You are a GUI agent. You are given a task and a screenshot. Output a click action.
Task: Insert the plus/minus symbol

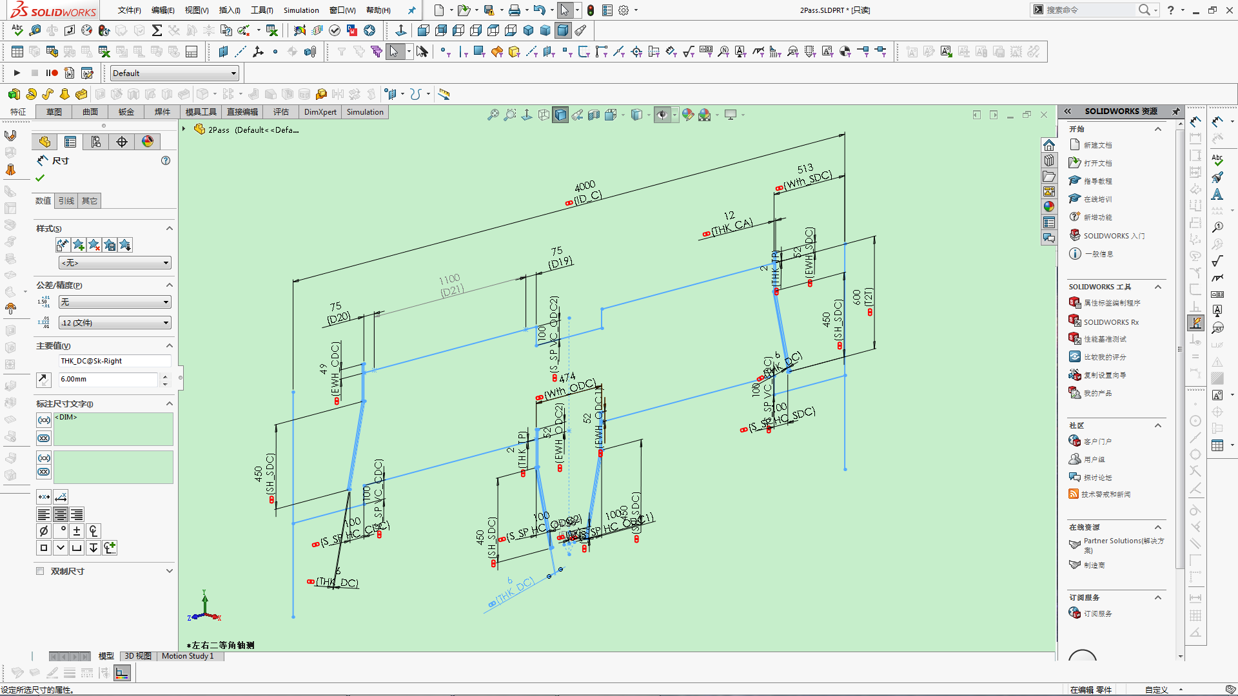pyautogui.click(x=77, y=531)
